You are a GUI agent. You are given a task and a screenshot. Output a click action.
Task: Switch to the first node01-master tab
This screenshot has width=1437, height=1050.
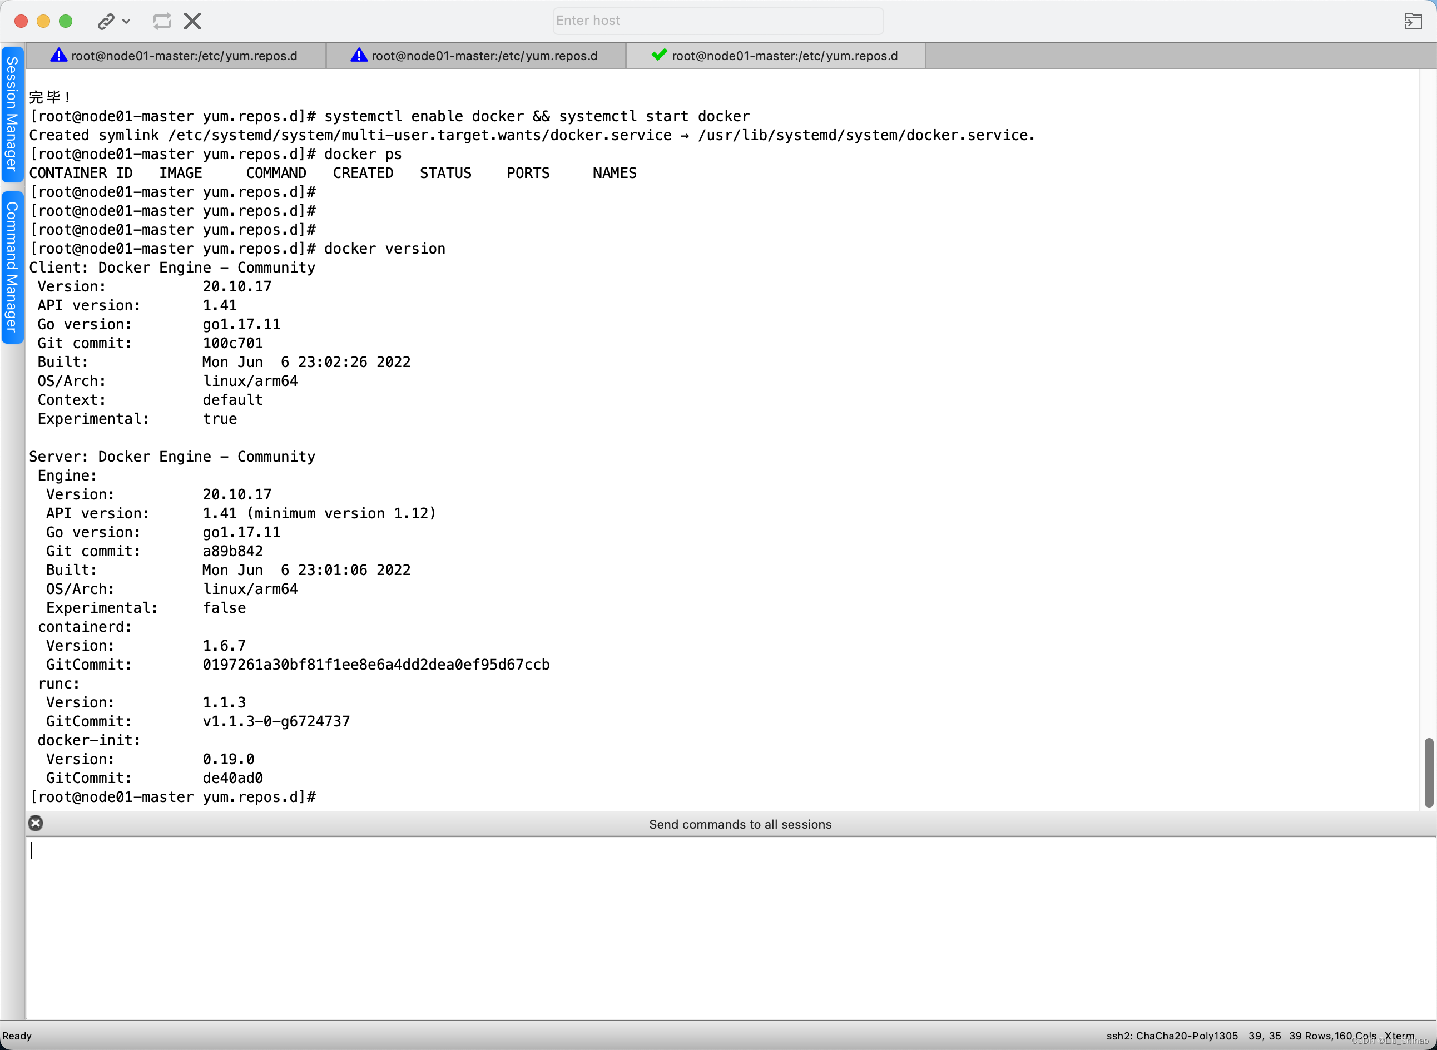[x=175, y=56]
